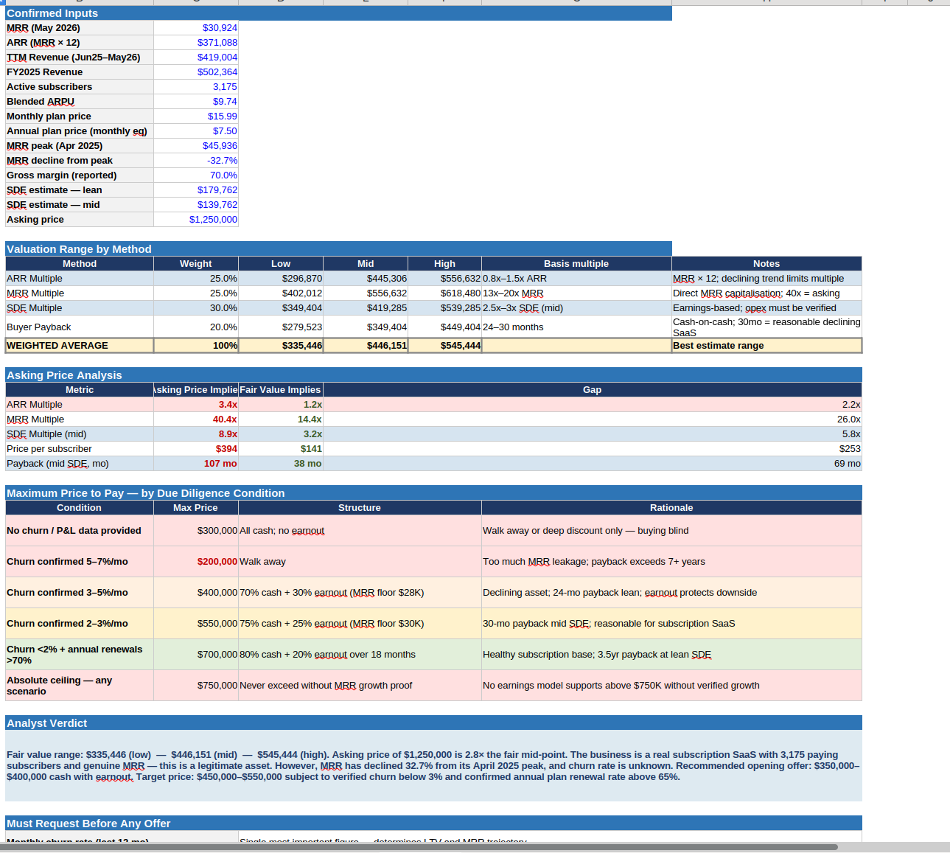This screenshot has width=950, height=853.
Task: Select SDE estimate mid value $139,762
Action: pyautogui.click(x=196, y=205)
